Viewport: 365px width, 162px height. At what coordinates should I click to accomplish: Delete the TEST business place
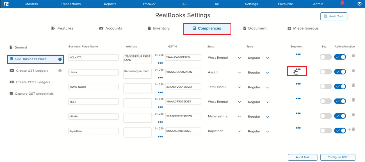click(353, 100)
